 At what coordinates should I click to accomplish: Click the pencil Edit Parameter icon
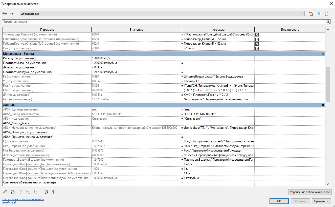pos(5,192)
